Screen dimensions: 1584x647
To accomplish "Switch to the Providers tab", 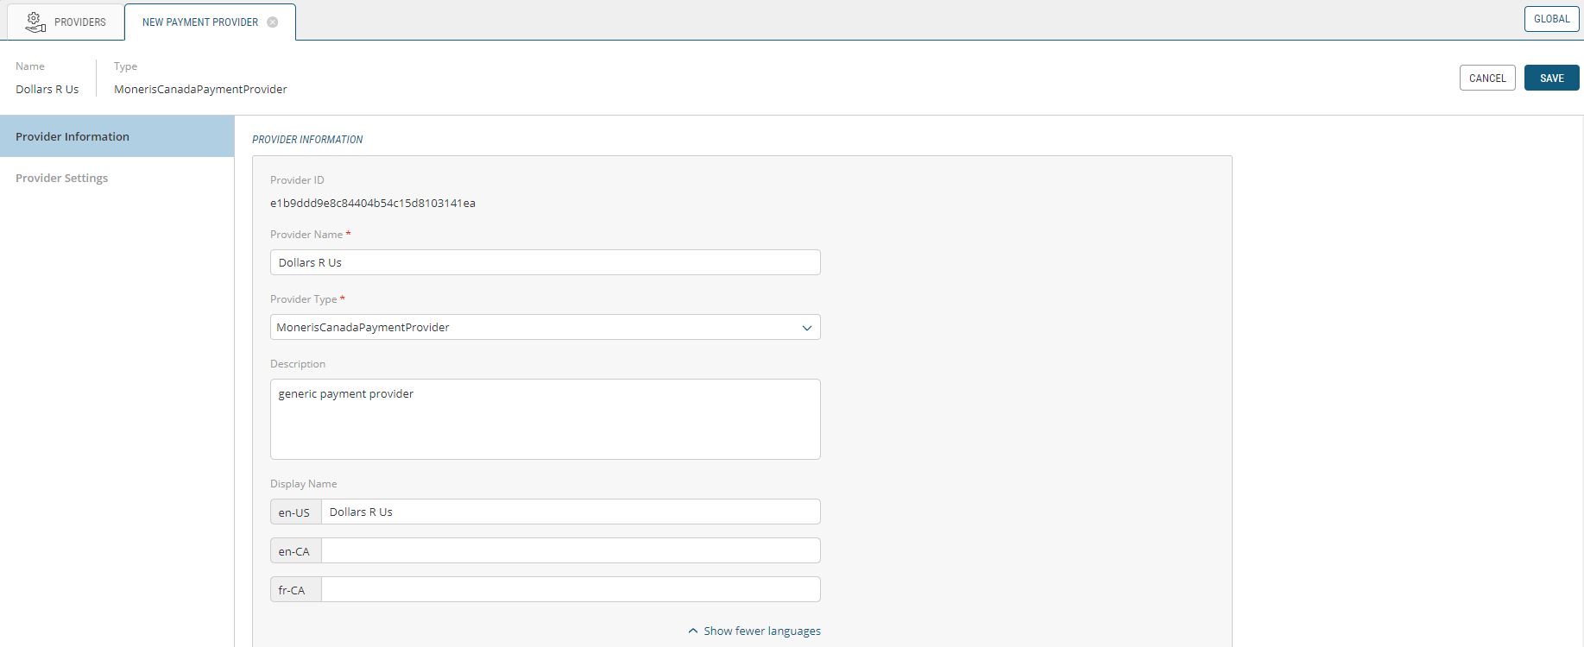I will 79,22.
